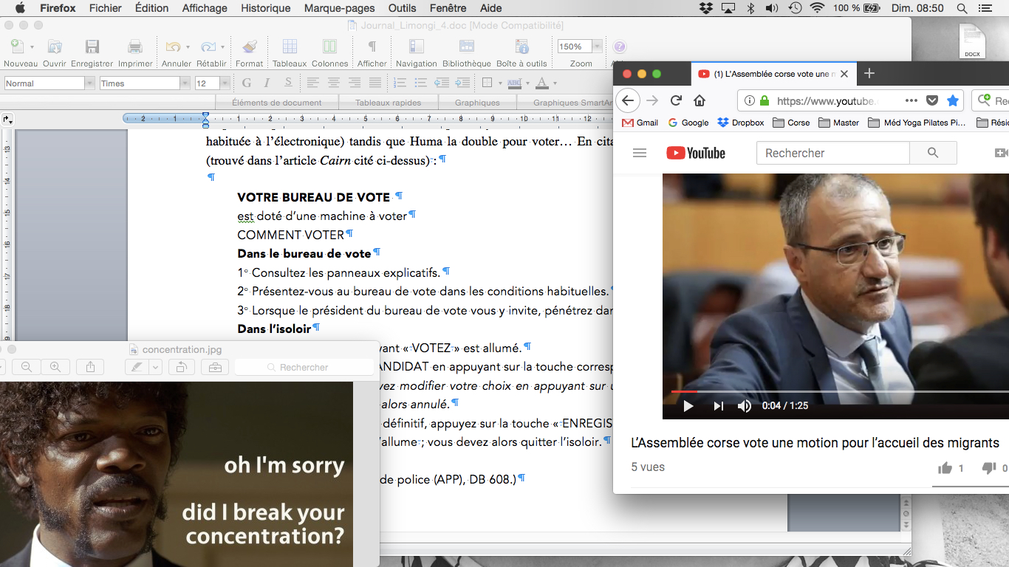The image size is (1009, 567).
Task: Expand the Times font name dropdown
Action: pos(185,83)
